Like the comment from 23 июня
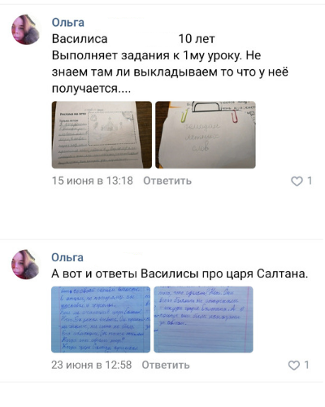325x407 pixels. point(294,365)
